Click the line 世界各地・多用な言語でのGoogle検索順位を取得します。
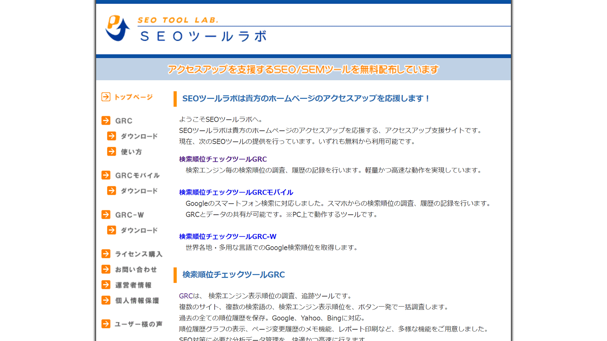Image resolution: width=607 pixels, height=341 pixels. tap(272, 248)
